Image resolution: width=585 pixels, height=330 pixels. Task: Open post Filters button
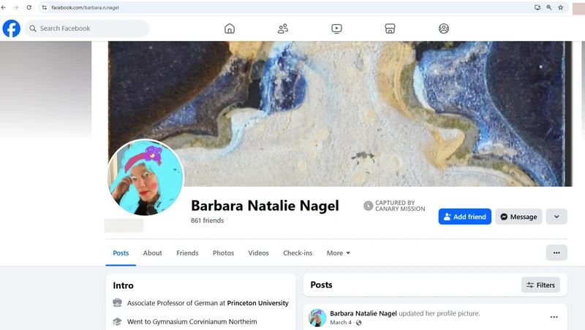pos(540,285)
